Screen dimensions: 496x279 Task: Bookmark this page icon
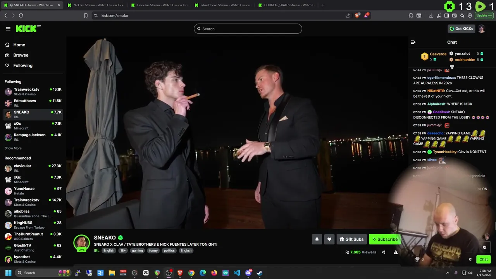point(86,15)
